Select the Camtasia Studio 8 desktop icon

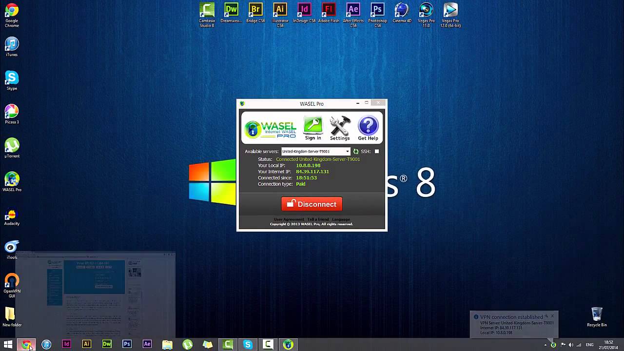click(x=207, y=15)
